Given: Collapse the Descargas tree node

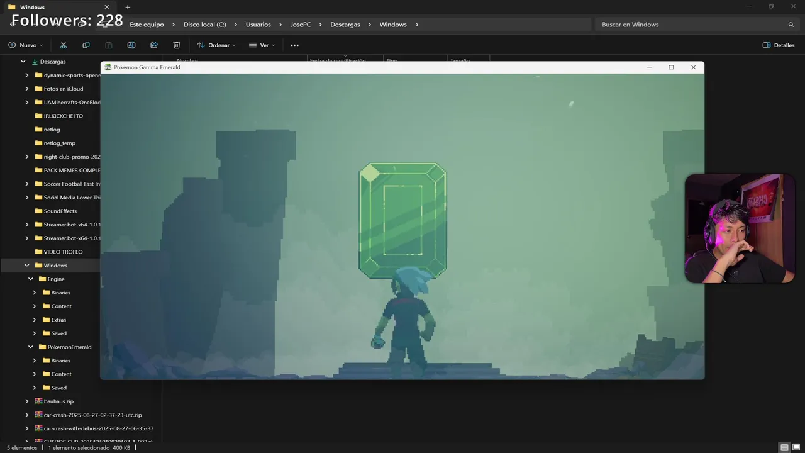Looking at the screenshot, I should coord(23,62).
